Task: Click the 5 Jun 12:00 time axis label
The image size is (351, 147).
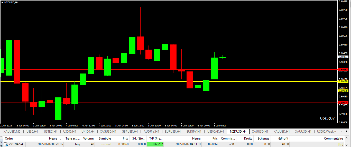Action: (138, 126)
